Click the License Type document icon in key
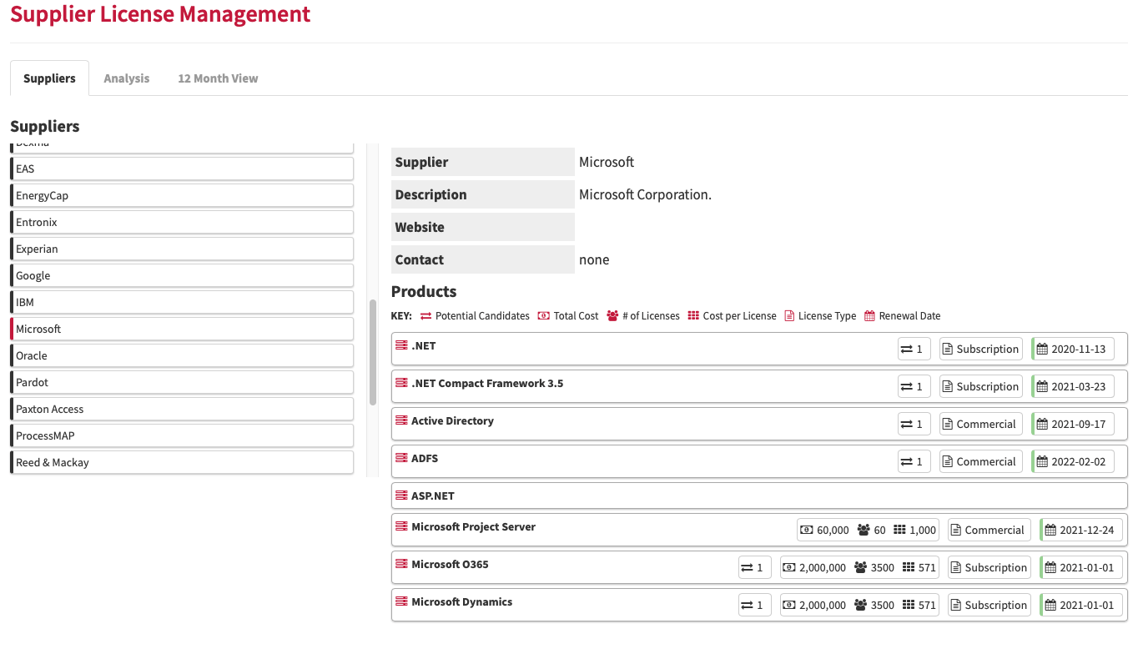 789,316
